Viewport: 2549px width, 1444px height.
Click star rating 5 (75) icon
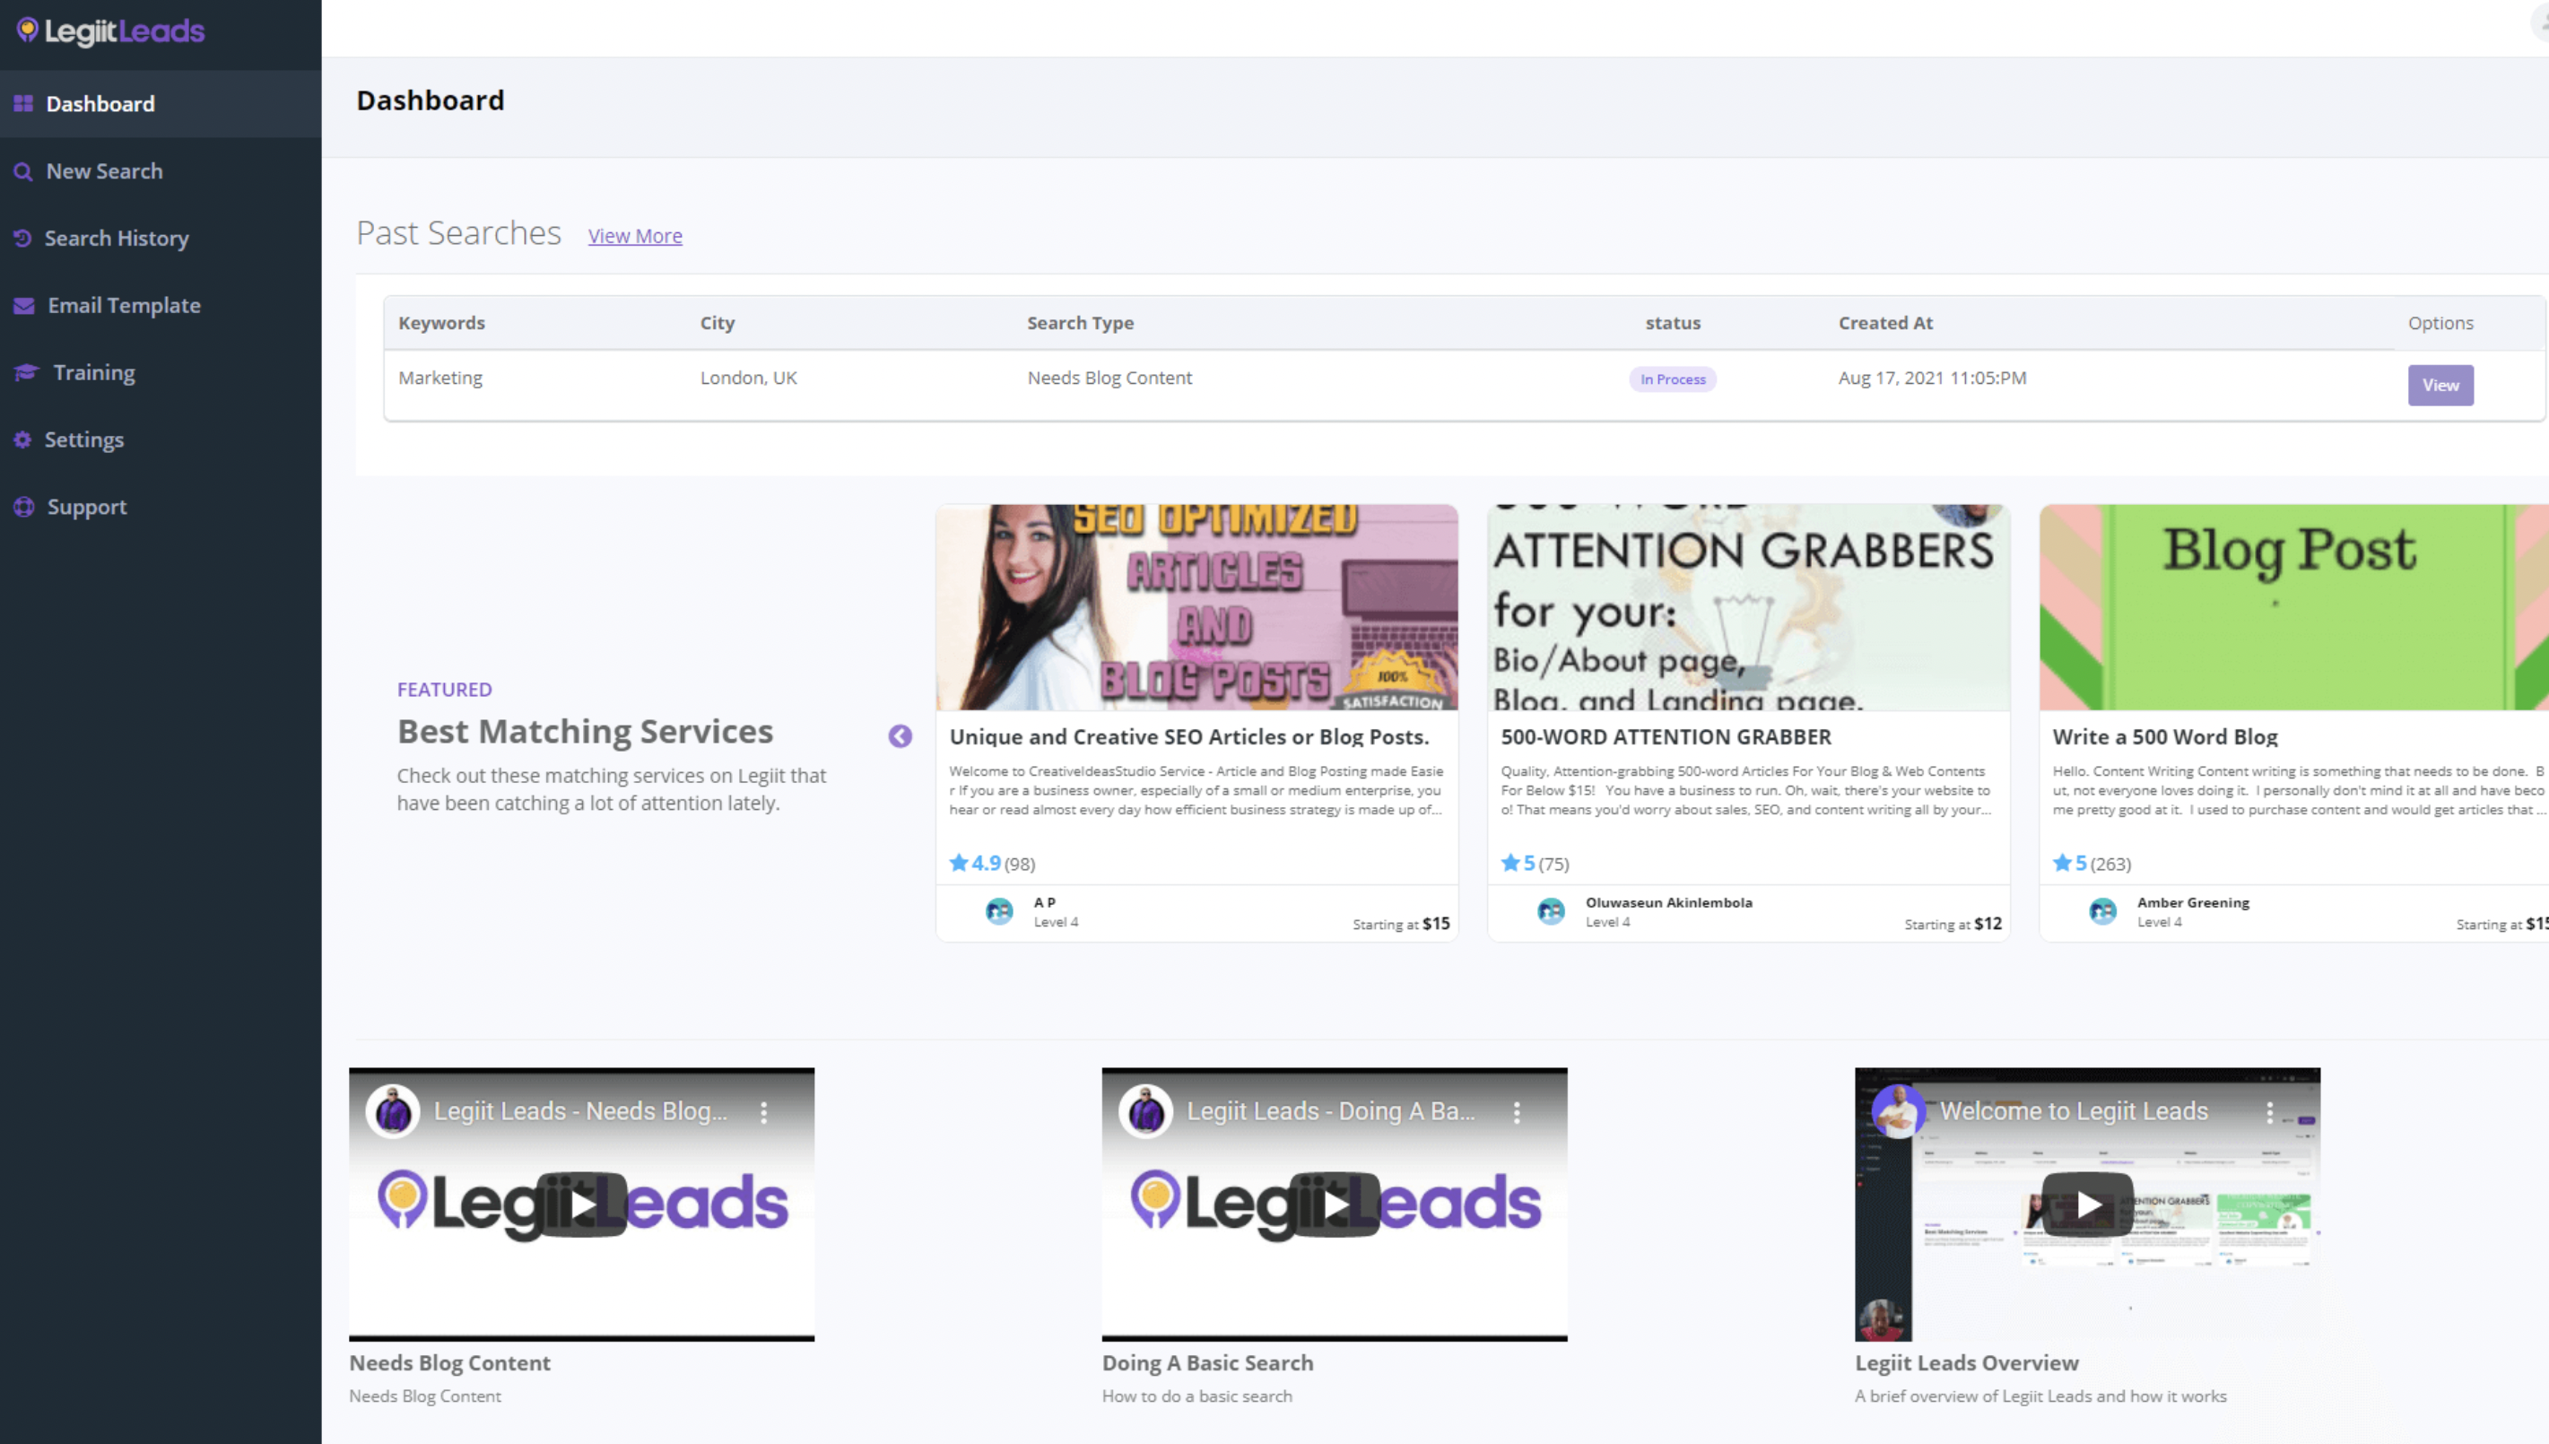point(1510,862)
